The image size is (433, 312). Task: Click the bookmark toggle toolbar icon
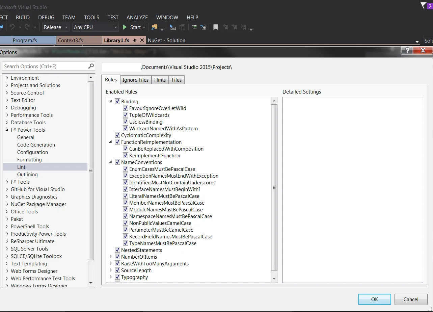tap(216, 27)
